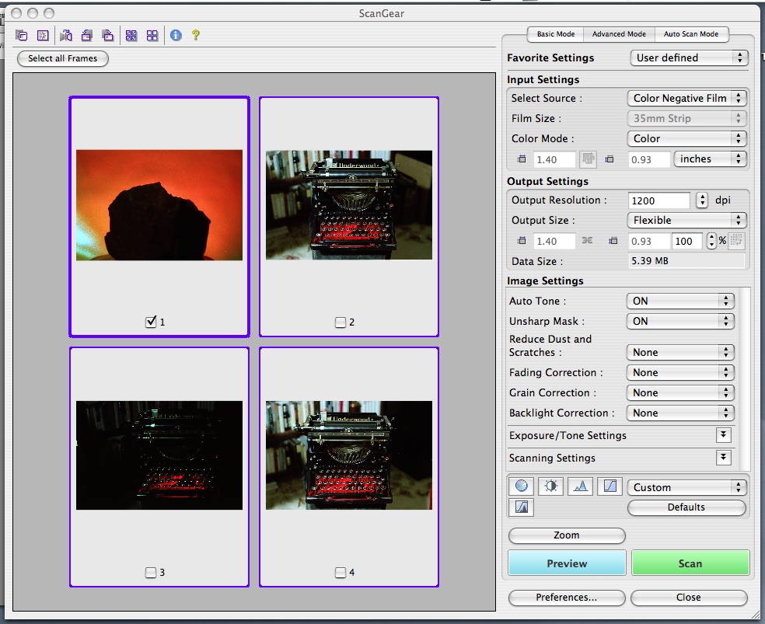Open the Tone Curve settings tool

(x=611, y=486)
